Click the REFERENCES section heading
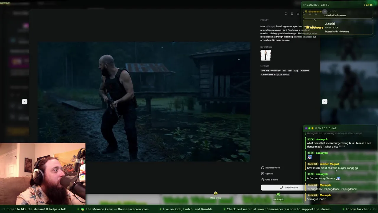378x213 pixels. pyautogui.click(x=266, y=47)
